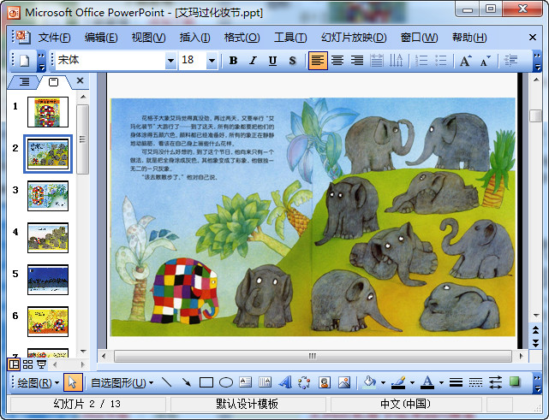This screenshot has width=549, height=420.
Task: Open the 插入(I) menu
Action: coord(194,38)
